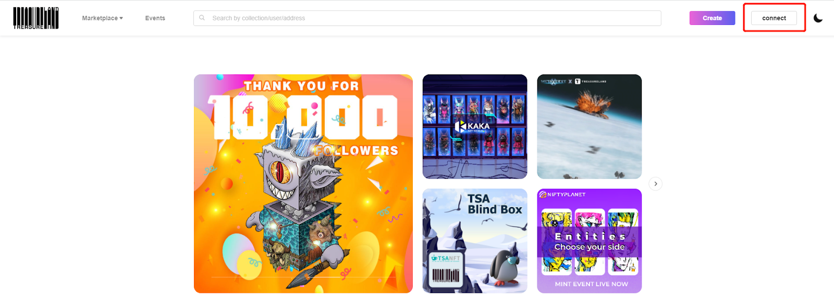The image size is (834, 306).
Task: Click the magnifier icon in the search bar
Action: click(x=202, y=18)
